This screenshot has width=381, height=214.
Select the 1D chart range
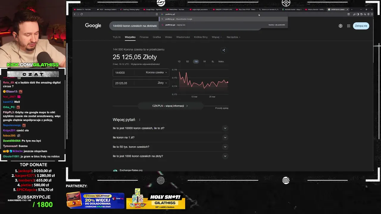pos(179,62)
